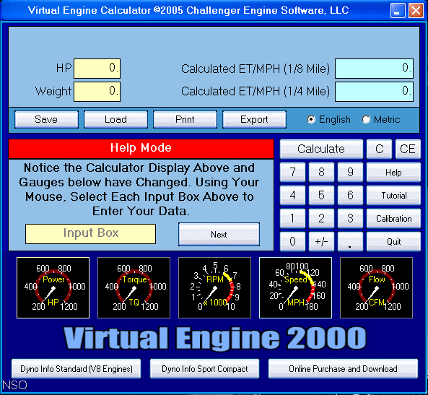Select the Torque TQ gauge
428x395 pixels.
click(134, 287)
